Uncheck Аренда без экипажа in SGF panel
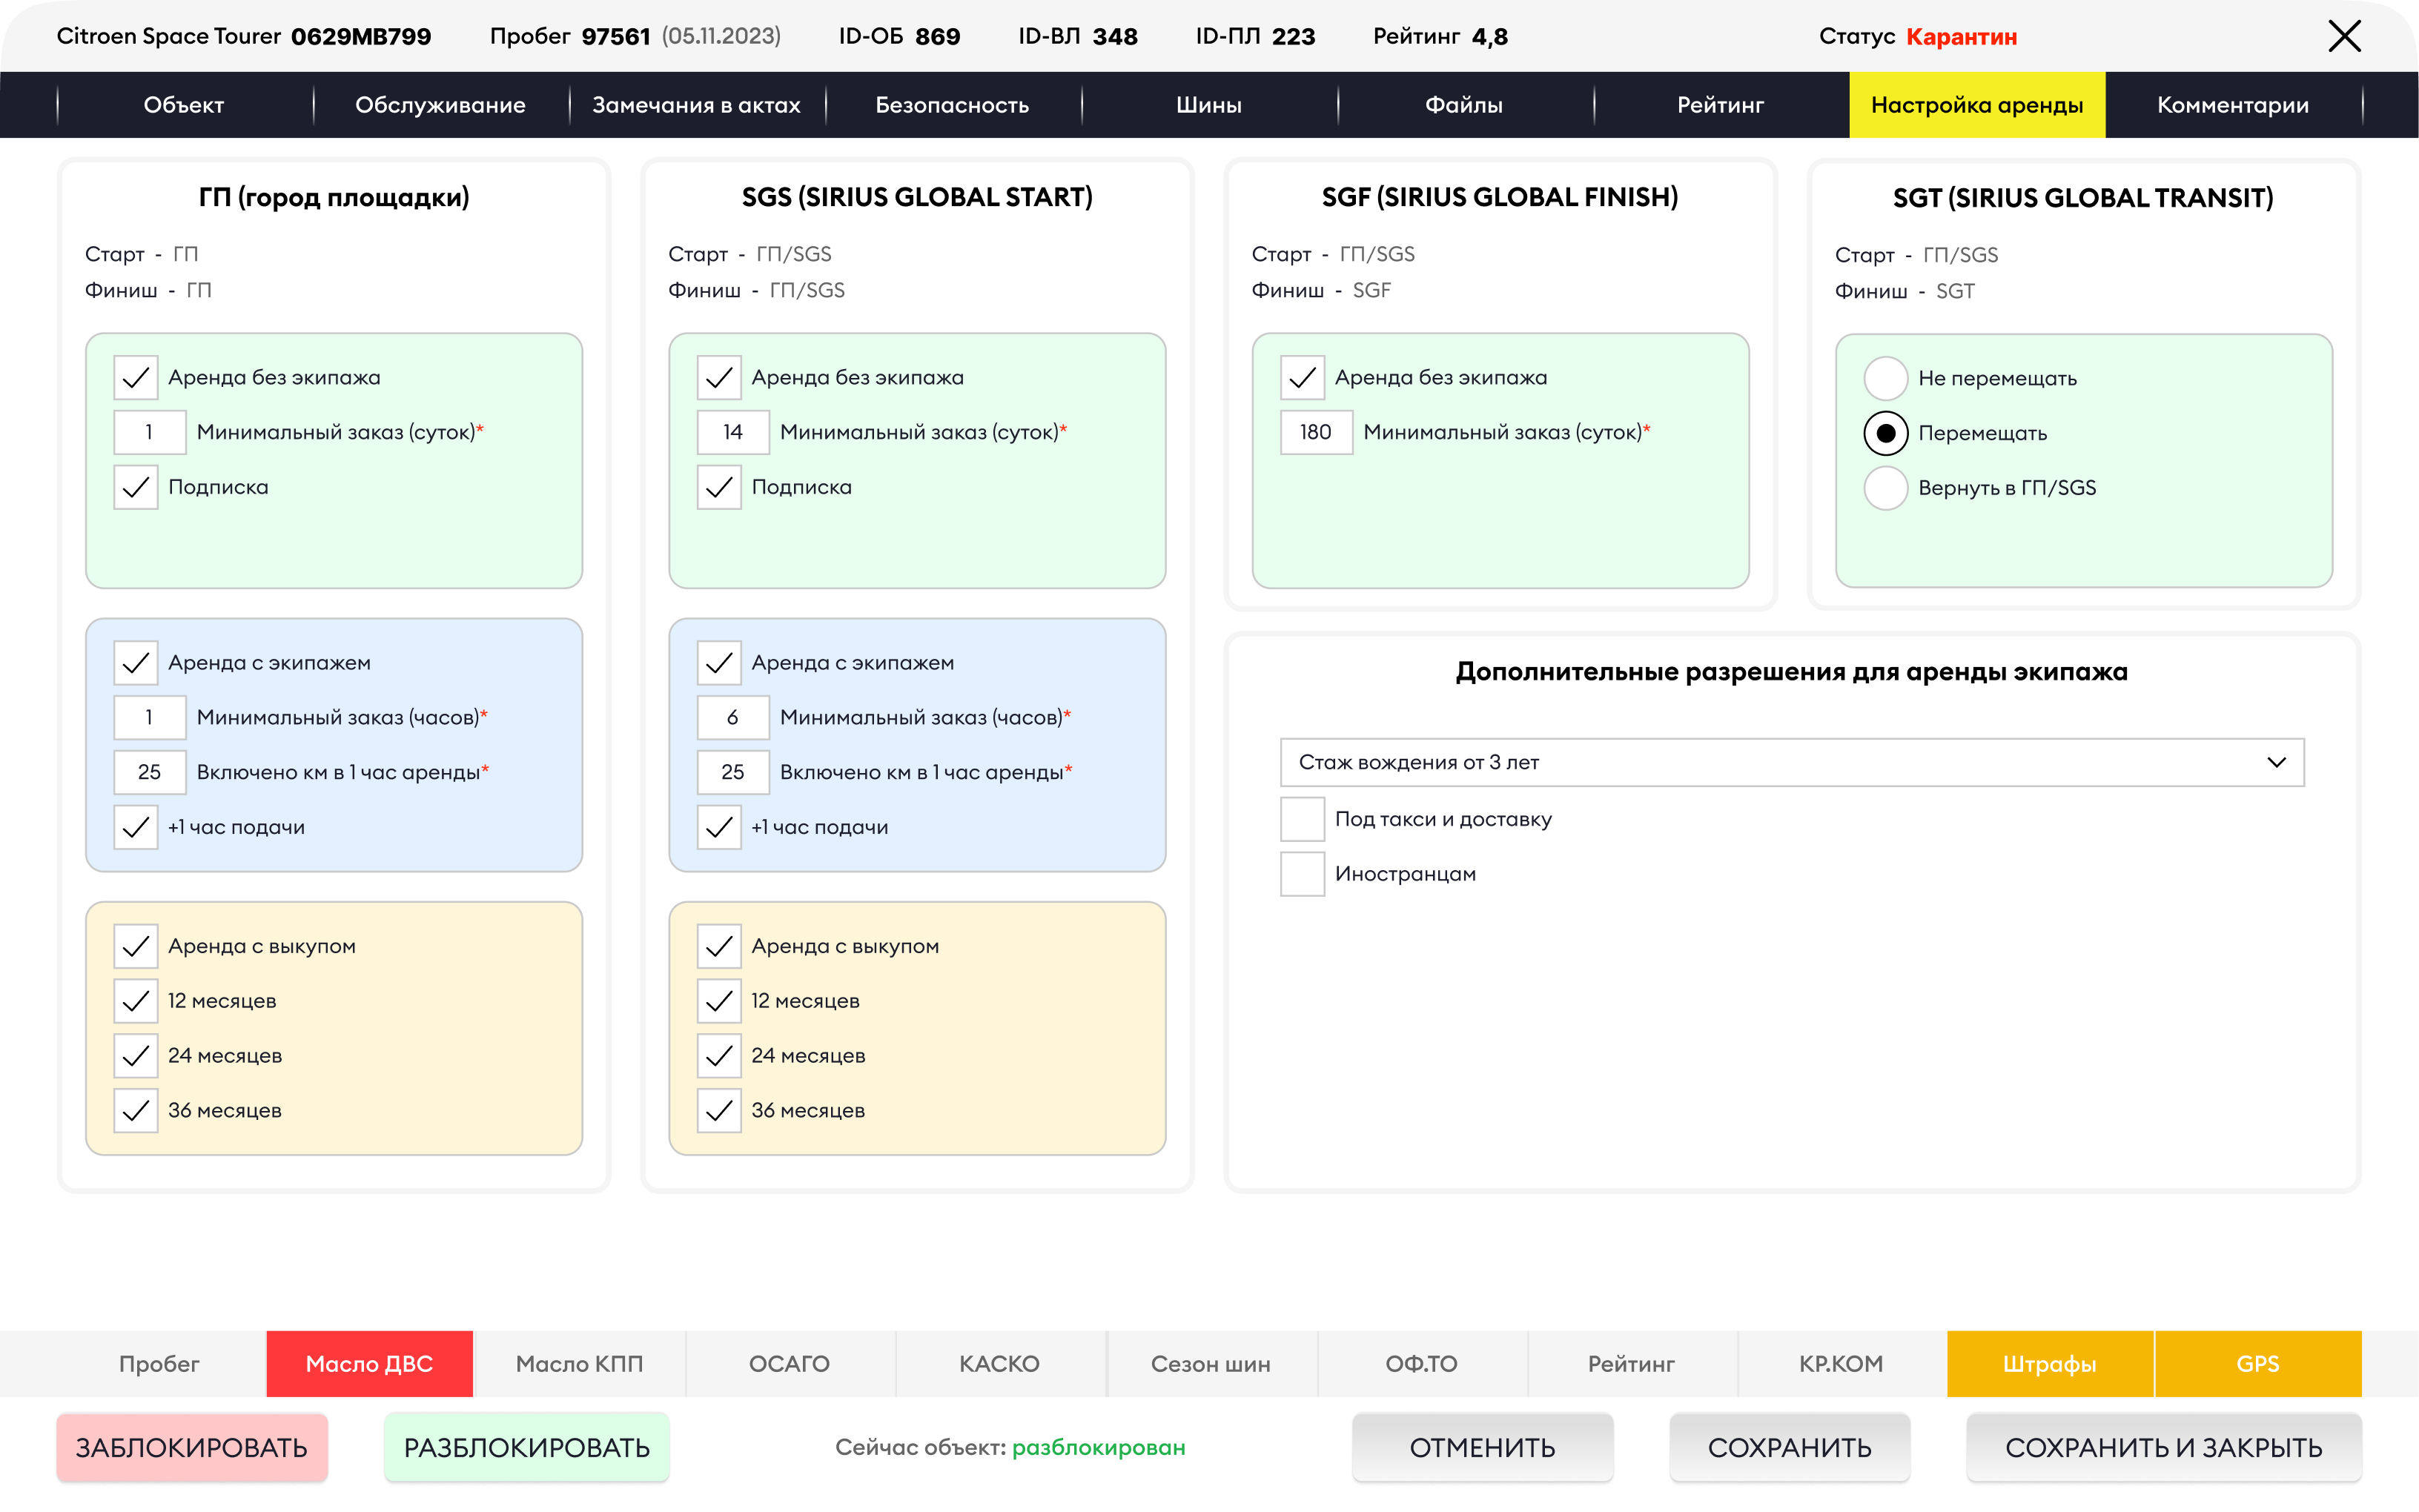The height and width of the screenshot is (1512, 2419). click(x=1302, y=378)
